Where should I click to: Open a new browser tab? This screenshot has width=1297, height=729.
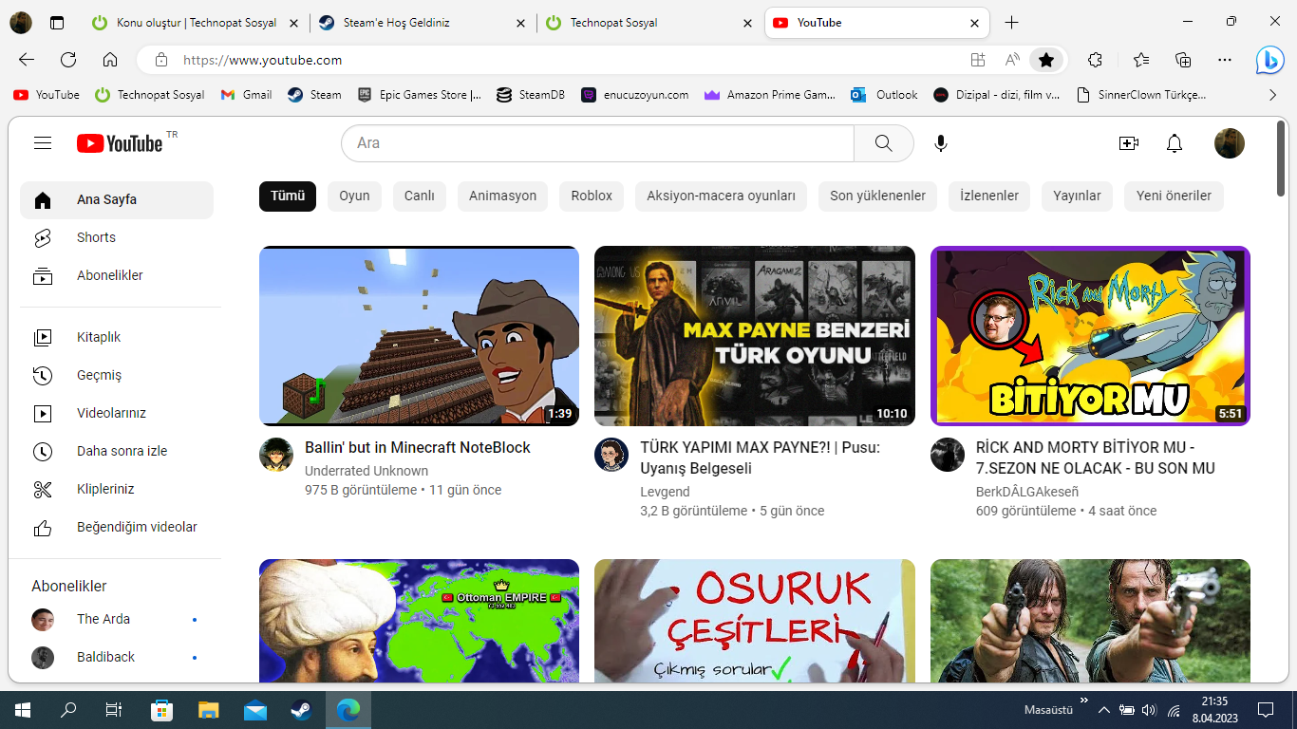[1011, 23]
